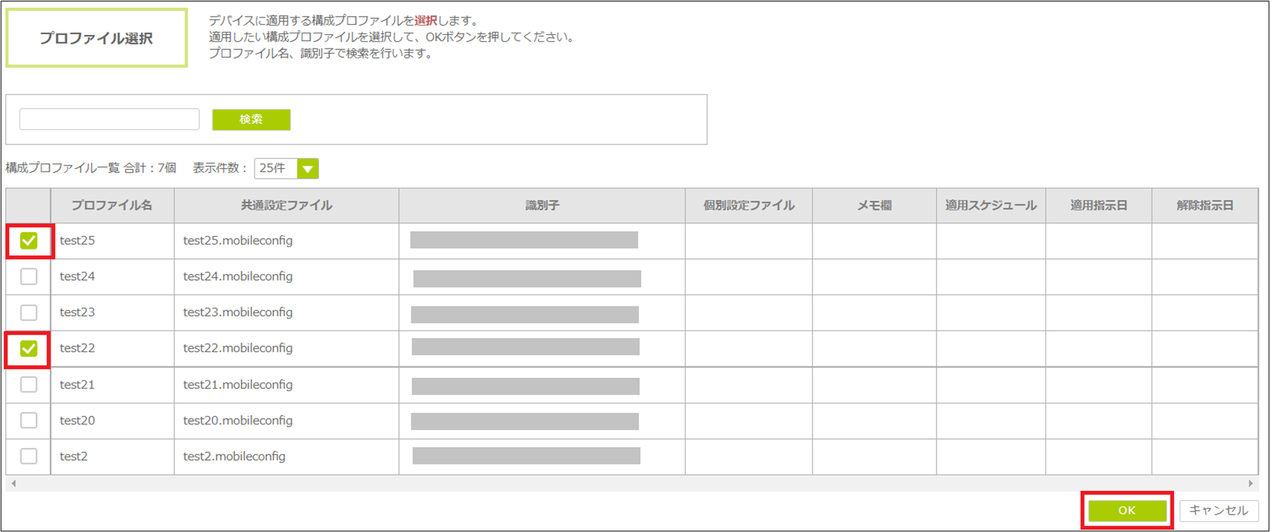Click the right scroll arrow of table
The width and height of the screenshot is (1270, 532).
point(1250,483)
